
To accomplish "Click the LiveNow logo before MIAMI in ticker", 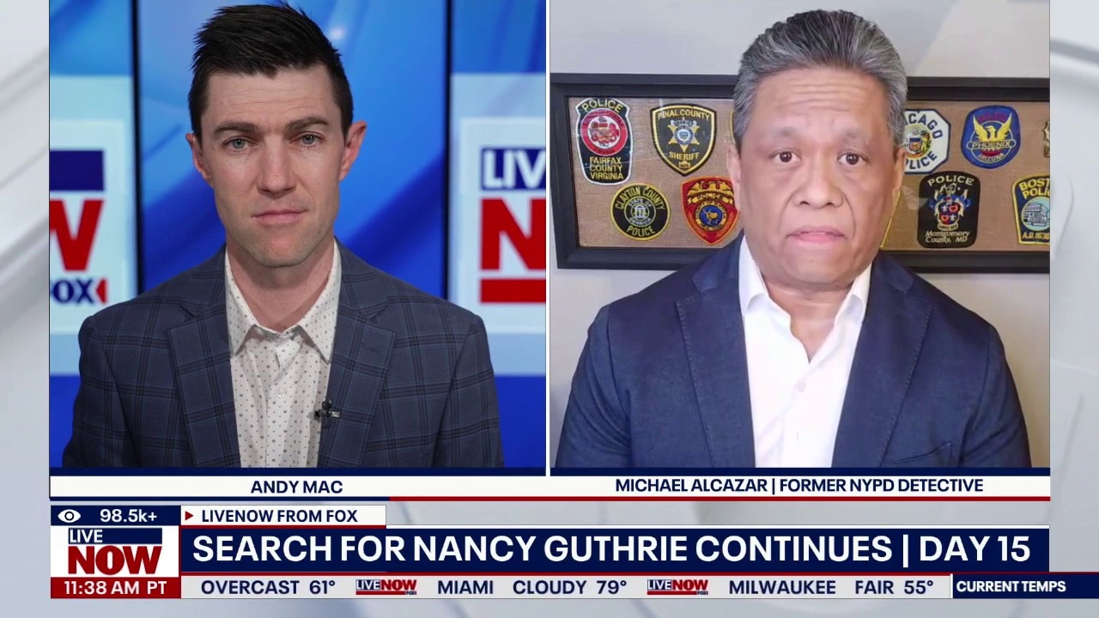I will point(386,587).
